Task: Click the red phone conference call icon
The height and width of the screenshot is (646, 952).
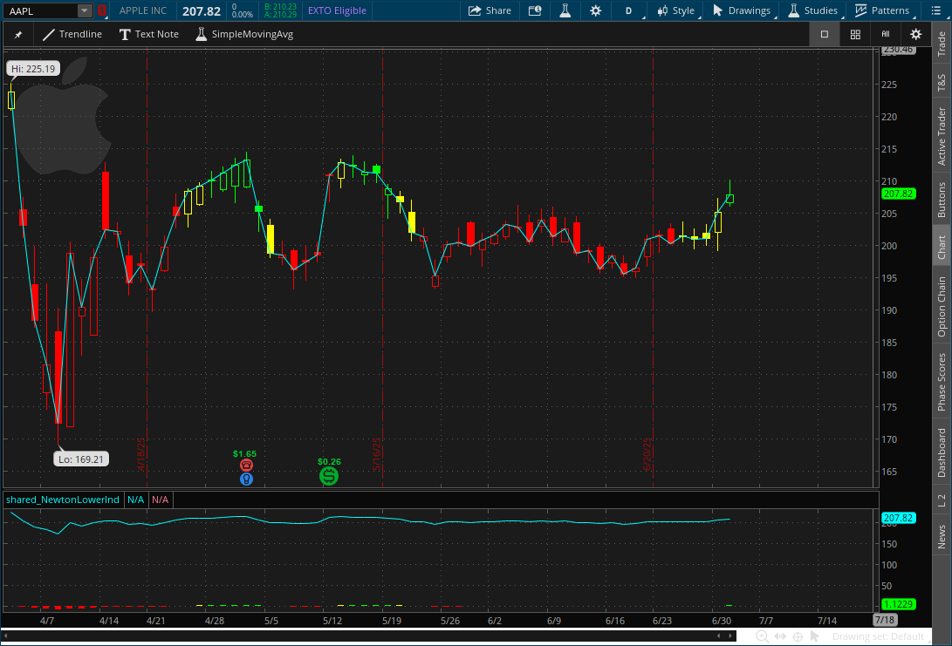Action: tap(246, 466)
